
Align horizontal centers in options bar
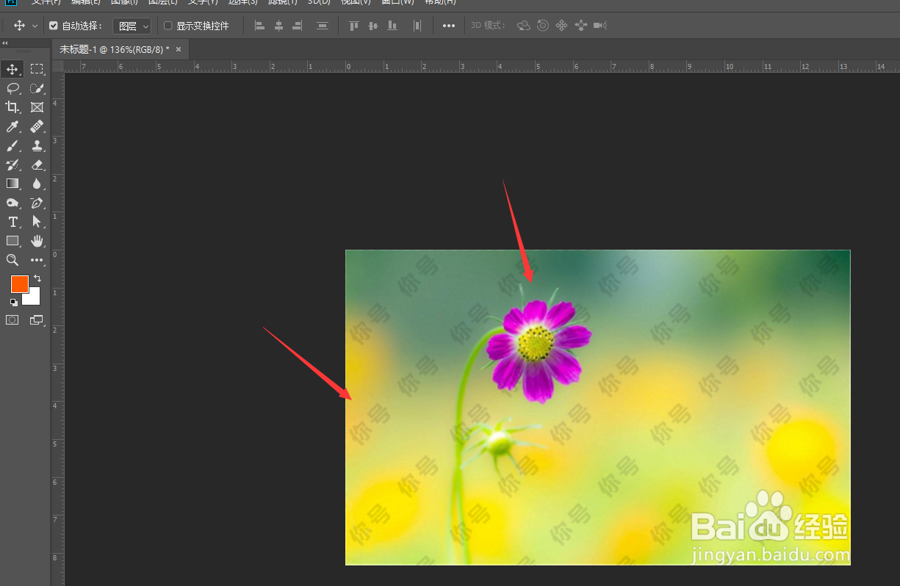tap(278, 26)
